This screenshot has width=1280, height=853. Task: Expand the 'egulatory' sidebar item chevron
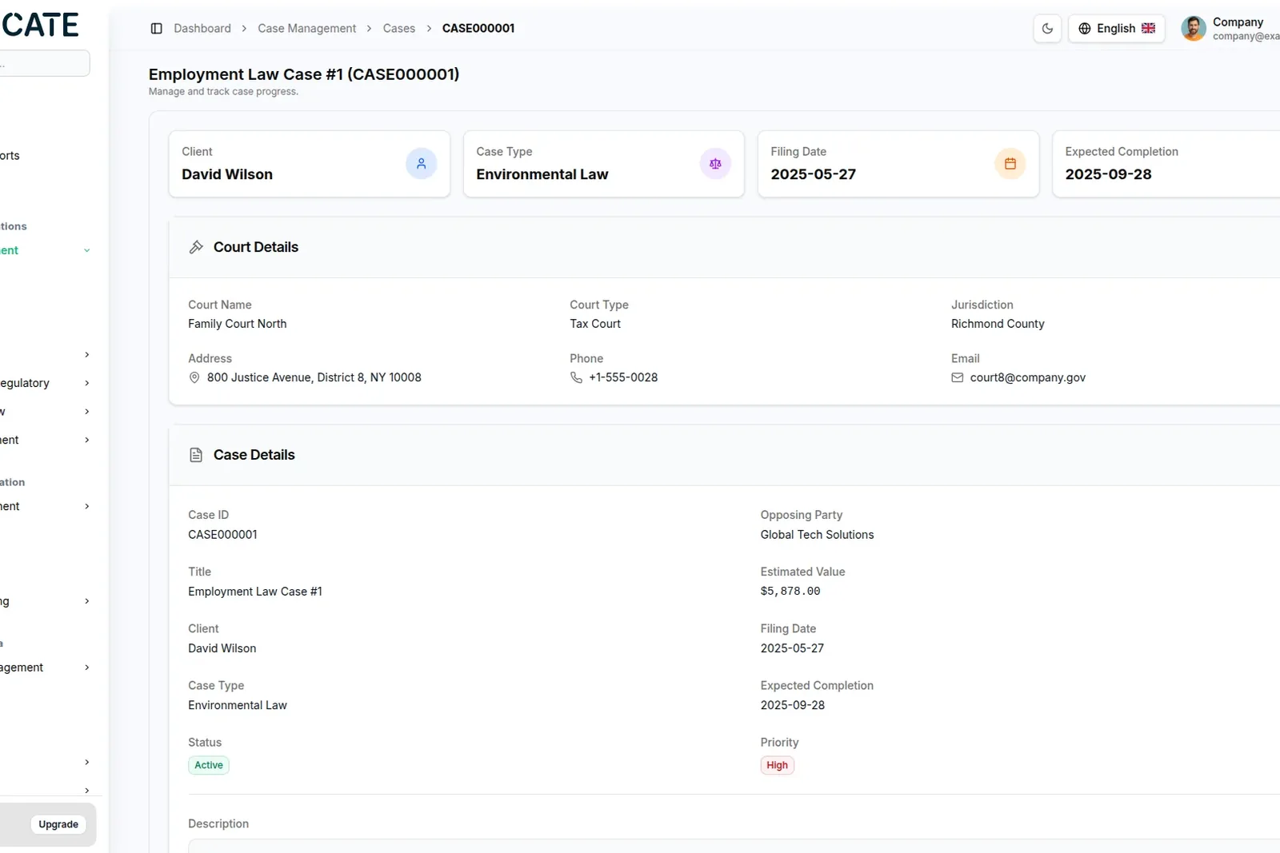click(x=87, y=383)
